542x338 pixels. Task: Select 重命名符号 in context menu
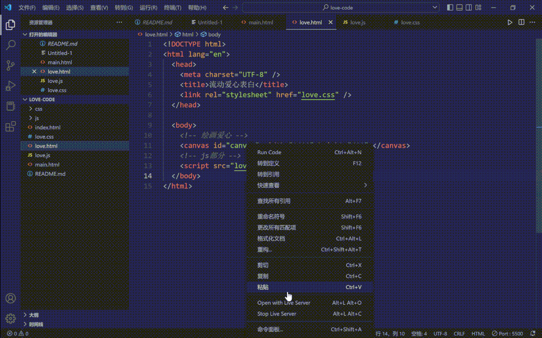tap(310, 216)
